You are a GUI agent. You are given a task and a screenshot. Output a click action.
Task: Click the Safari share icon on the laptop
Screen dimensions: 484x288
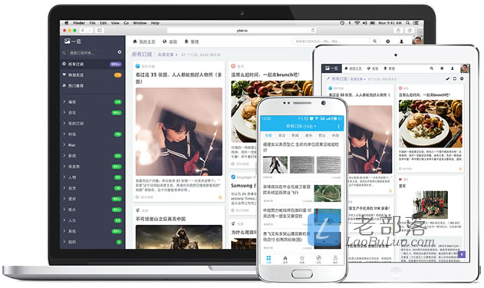(x=398, y=30)
